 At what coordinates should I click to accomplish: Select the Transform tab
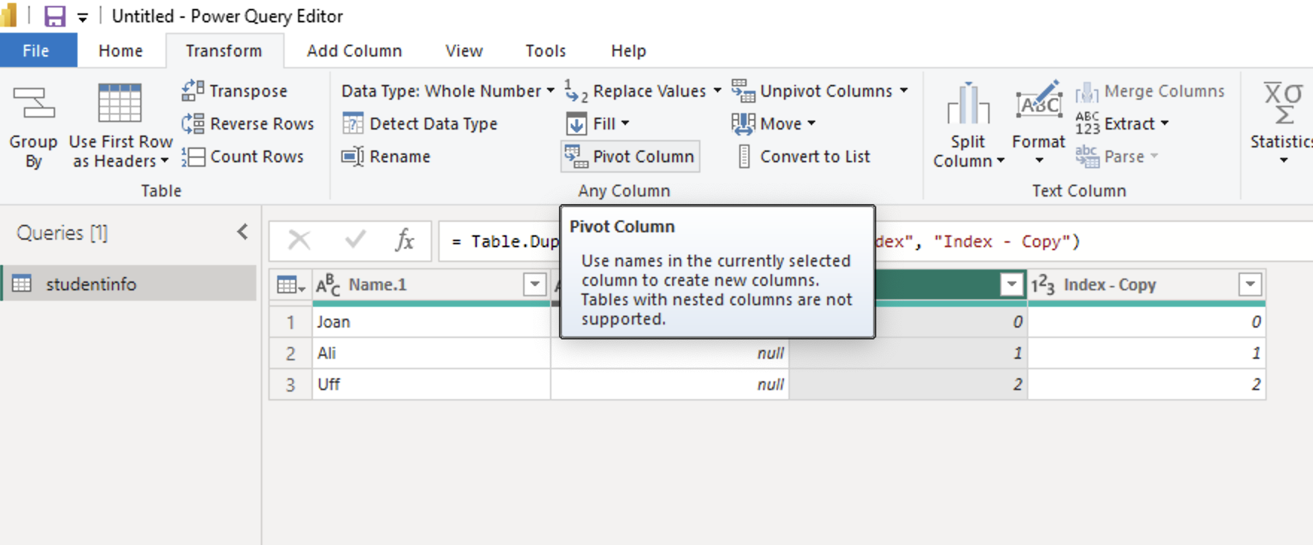click(x=224, y=51)
